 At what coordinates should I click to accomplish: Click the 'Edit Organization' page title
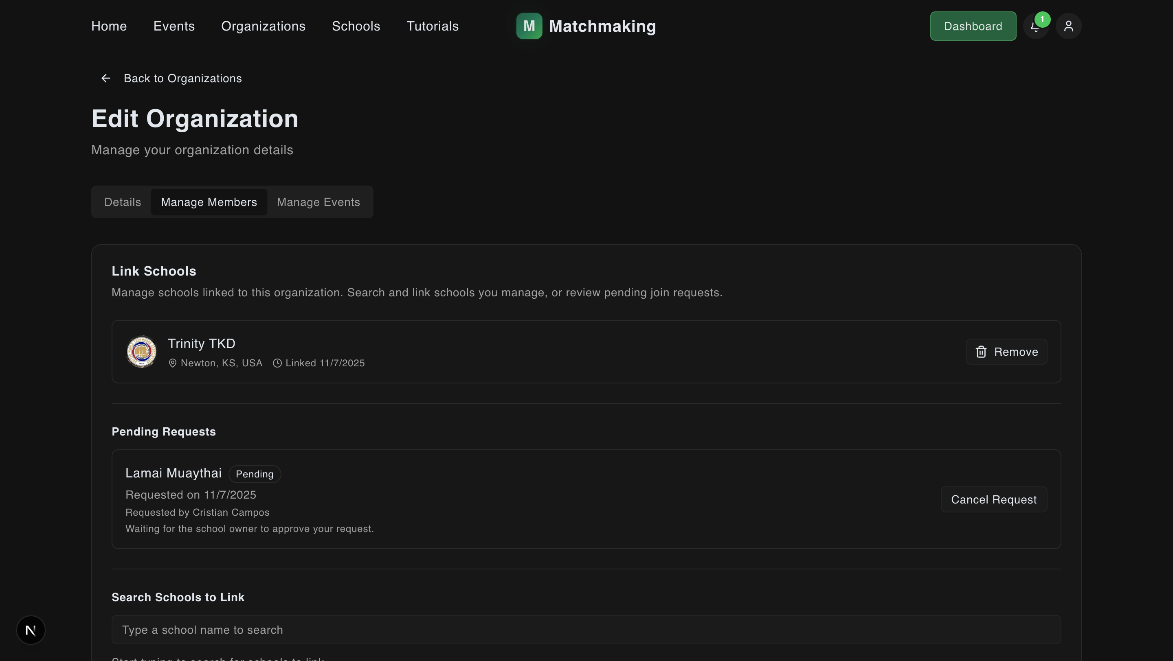point(195,119)
